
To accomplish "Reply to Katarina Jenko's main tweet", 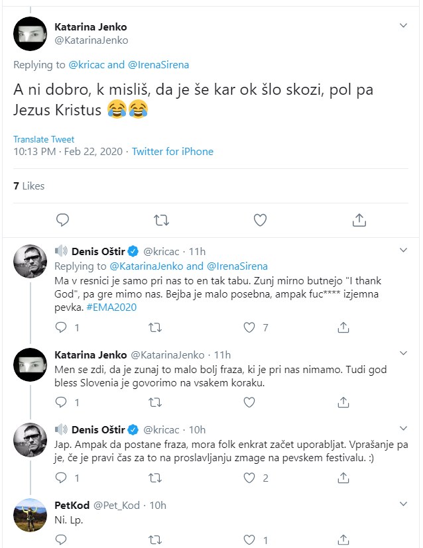I will click(x=63, y=219).
